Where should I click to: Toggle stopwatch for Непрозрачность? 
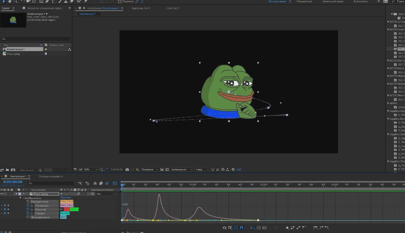(28, 217)
